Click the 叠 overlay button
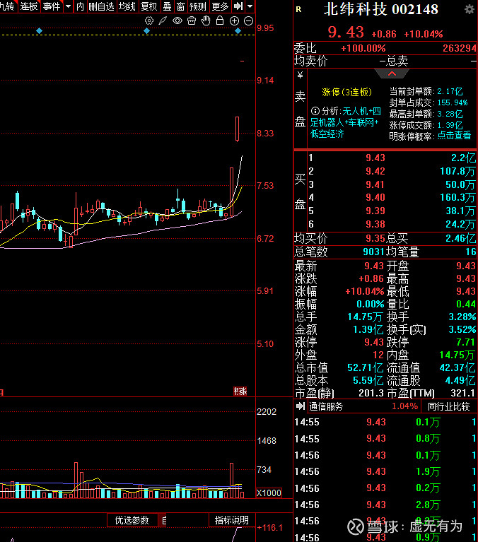The width and height of the screenshot is (478, 542). [x=168, y=6]
